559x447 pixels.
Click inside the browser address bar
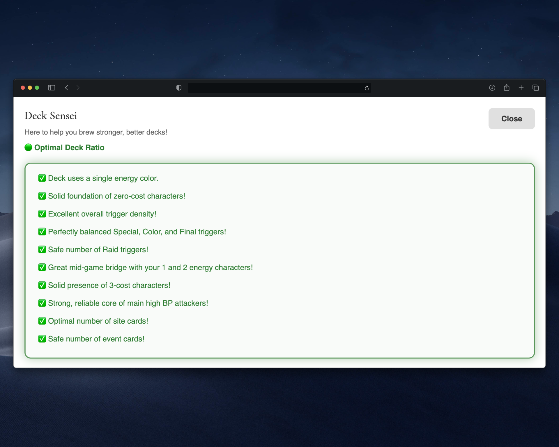(x=275, y=88)
